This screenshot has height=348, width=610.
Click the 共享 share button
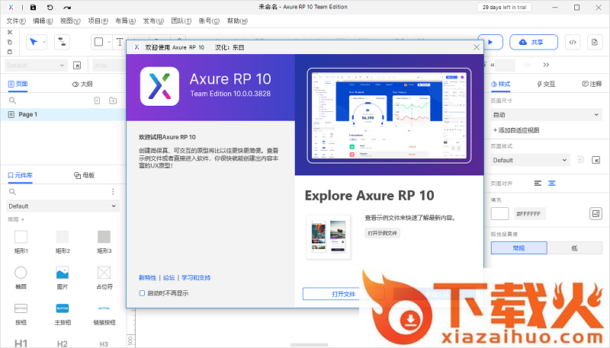click(x=534, y=42)
